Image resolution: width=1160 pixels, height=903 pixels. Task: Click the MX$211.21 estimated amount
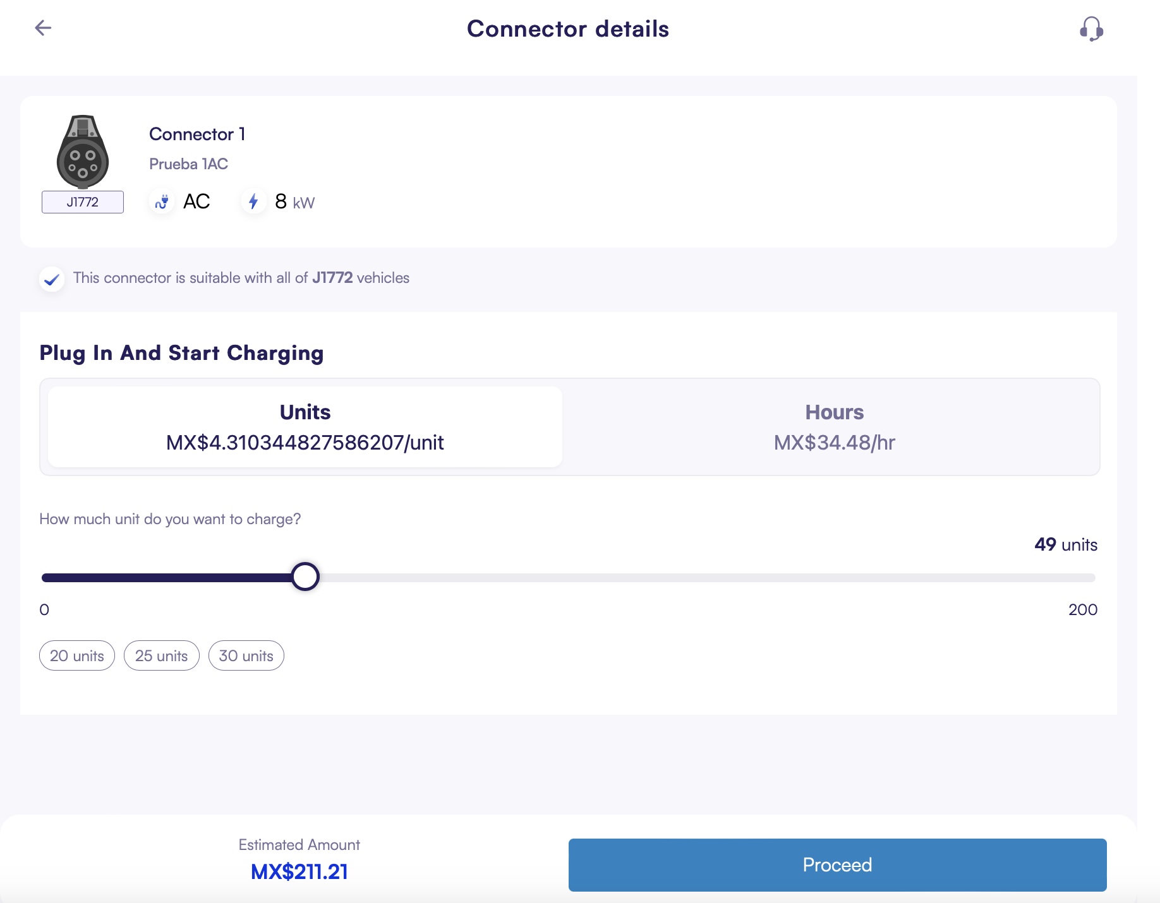(299, 871)
